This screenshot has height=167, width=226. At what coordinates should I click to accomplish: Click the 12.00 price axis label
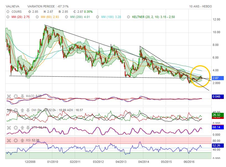click(217, 20)
